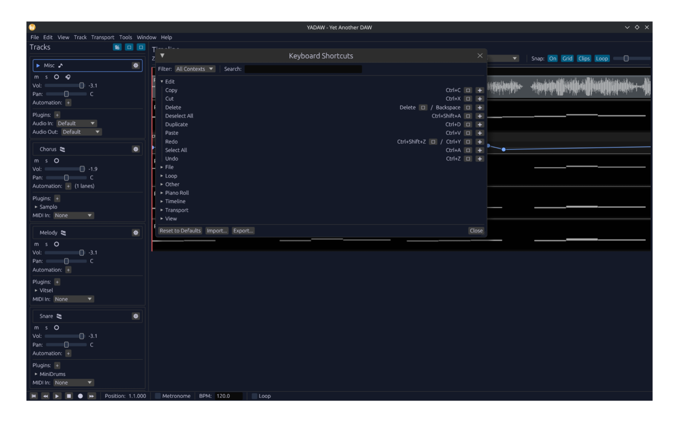Open the All Contexts filter dropdown

[195, 69]
